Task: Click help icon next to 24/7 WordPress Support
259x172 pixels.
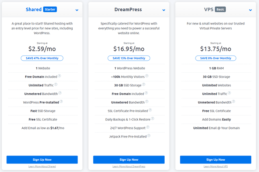Action: pyautogui.click(x=148, y=127)
